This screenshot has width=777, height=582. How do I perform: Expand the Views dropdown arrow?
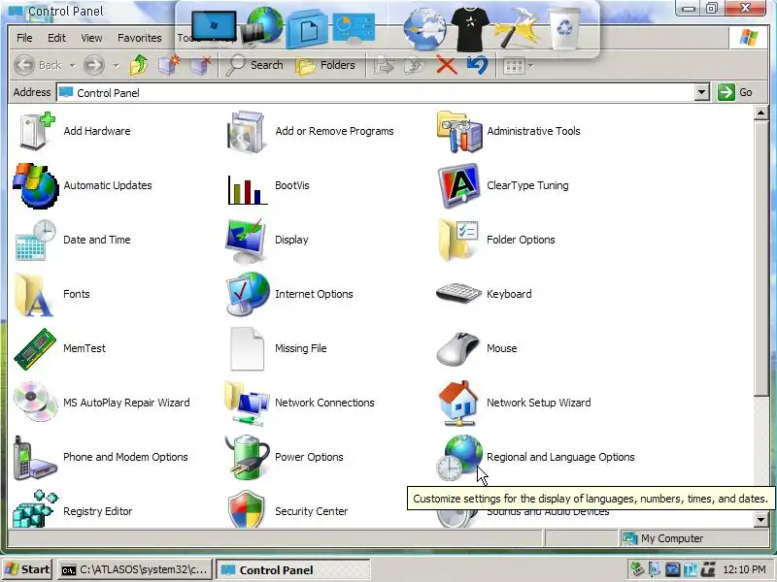[x=531, y=66]
